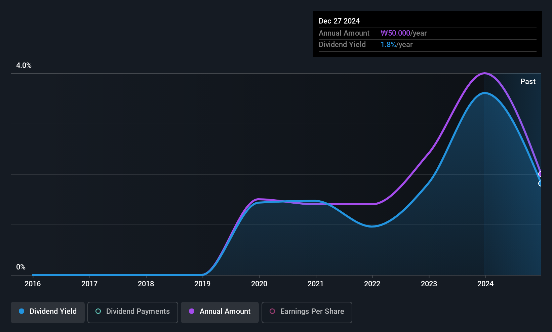The width and height of the screenshot is (552, 332).
Task: Click the purple Annual Amount endpoint marker
Action: (x=541, y=174)
